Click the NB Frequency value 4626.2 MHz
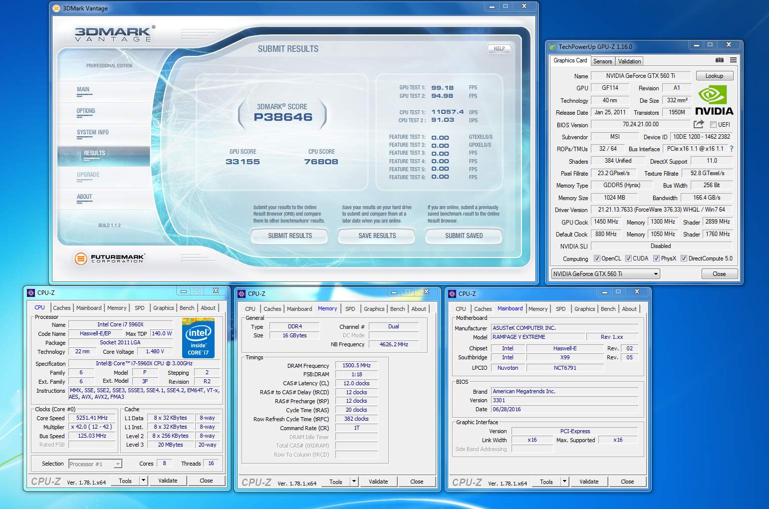Viewport: 769px width, 509px height. [393, 344]
